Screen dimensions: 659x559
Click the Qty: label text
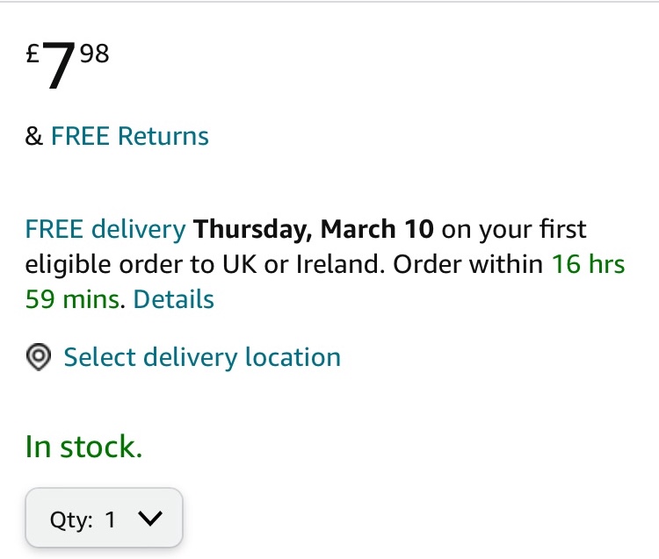pos(71,520)
